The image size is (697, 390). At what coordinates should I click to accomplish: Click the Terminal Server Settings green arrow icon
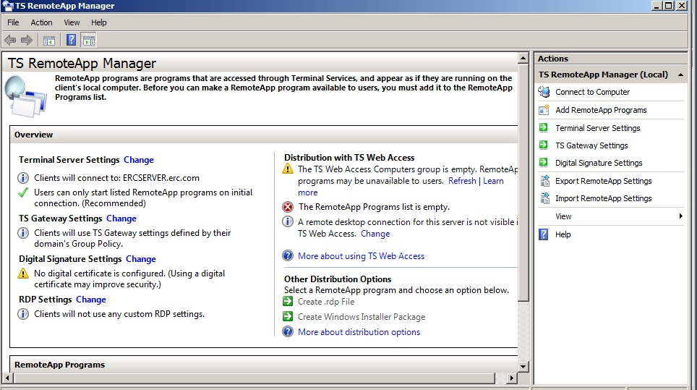(543, 127)
